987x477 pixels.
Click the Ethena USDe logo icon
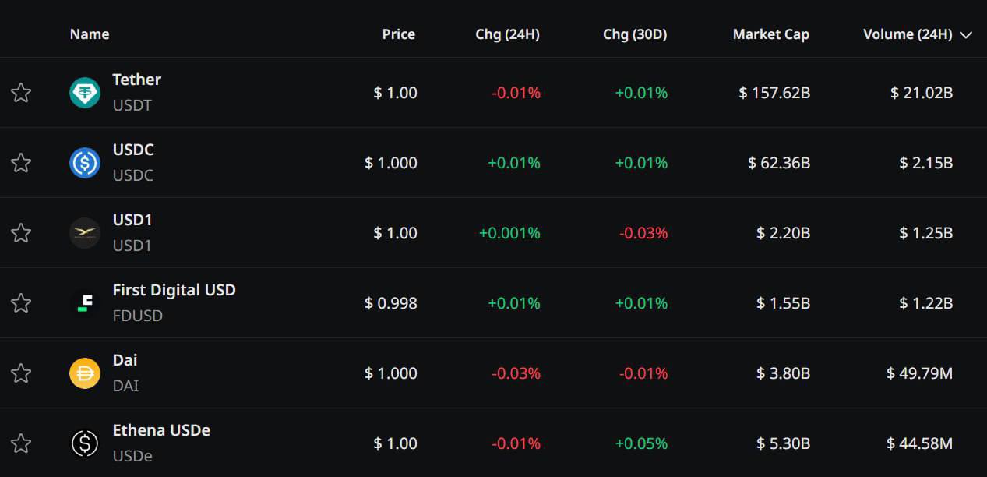85,443
